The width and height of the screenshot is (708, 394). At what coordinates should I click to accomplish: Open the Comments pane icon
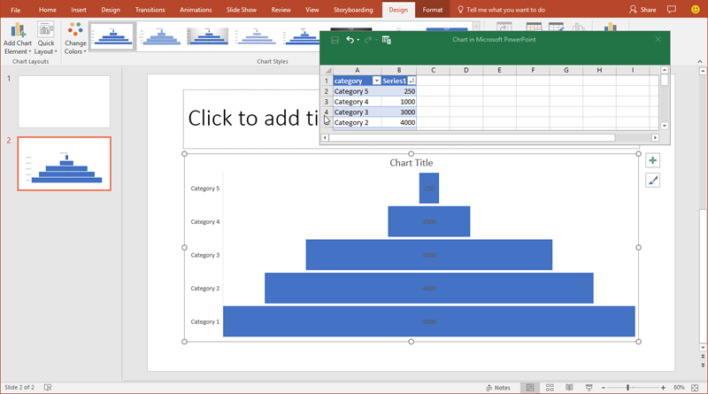click(x=672, y=10)
